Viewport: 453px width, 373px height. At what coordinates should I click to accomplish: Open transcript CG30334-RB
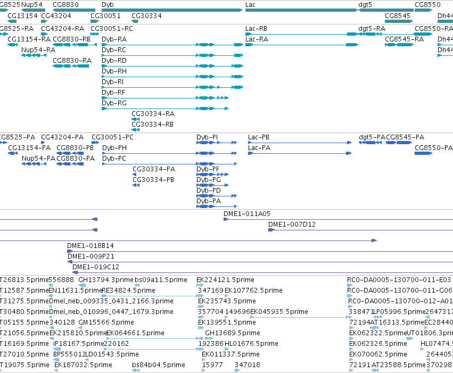pos(153,125)
